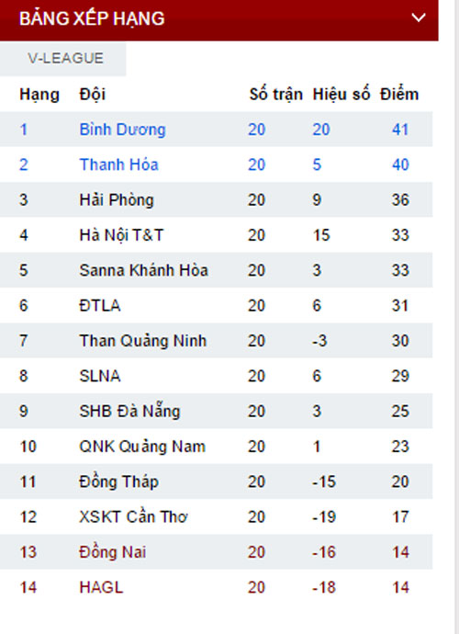This screenshot has width=459, height=634.
Task: Select the Than Quảng Ninh row
Action: pos(216,341)
